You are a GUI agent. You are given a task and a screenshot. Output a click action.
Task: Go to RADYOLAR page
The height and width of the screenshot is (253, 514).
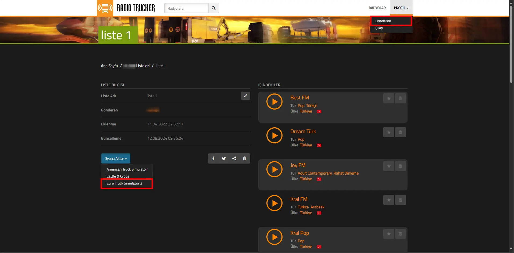(x=377, y=8)
